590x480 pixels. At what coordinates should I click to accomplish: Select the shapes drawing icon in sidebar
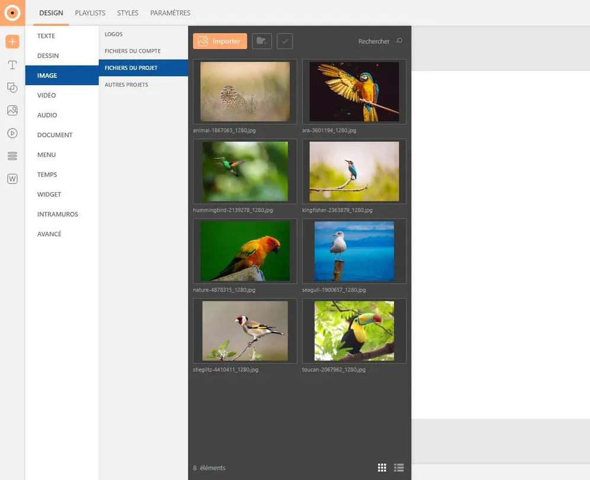12,88
